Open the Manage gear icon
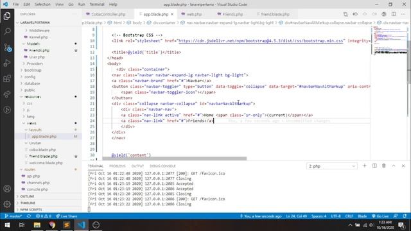 [x=7, y=204]
